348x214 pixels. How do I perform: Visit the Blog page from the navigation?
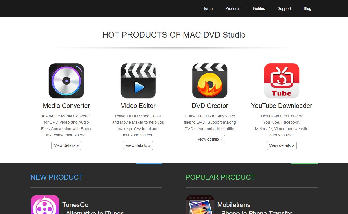(307, 8)
